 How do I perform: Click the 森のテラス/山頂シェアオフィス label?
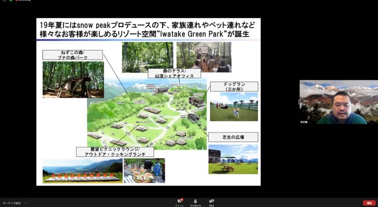(174, 73)
